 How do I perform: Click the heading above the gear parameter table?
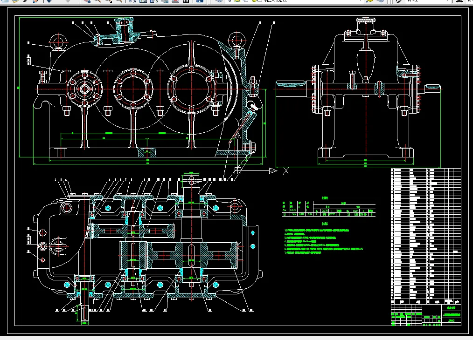click(325, 198)
